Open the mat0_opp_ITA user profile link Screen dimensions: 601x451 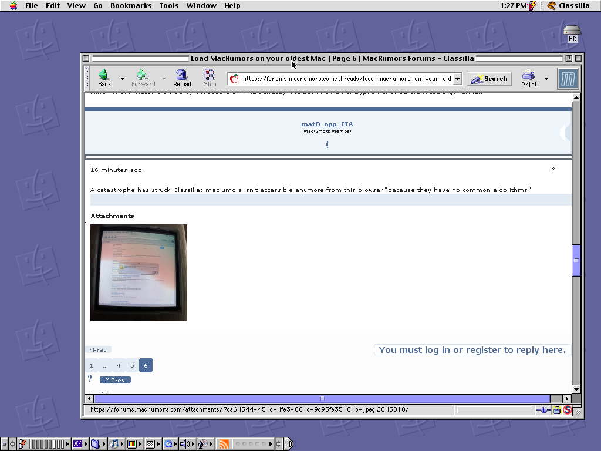point(327,124)
